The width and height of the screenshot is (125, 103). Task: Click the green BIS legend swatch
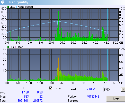pos(8,47)
